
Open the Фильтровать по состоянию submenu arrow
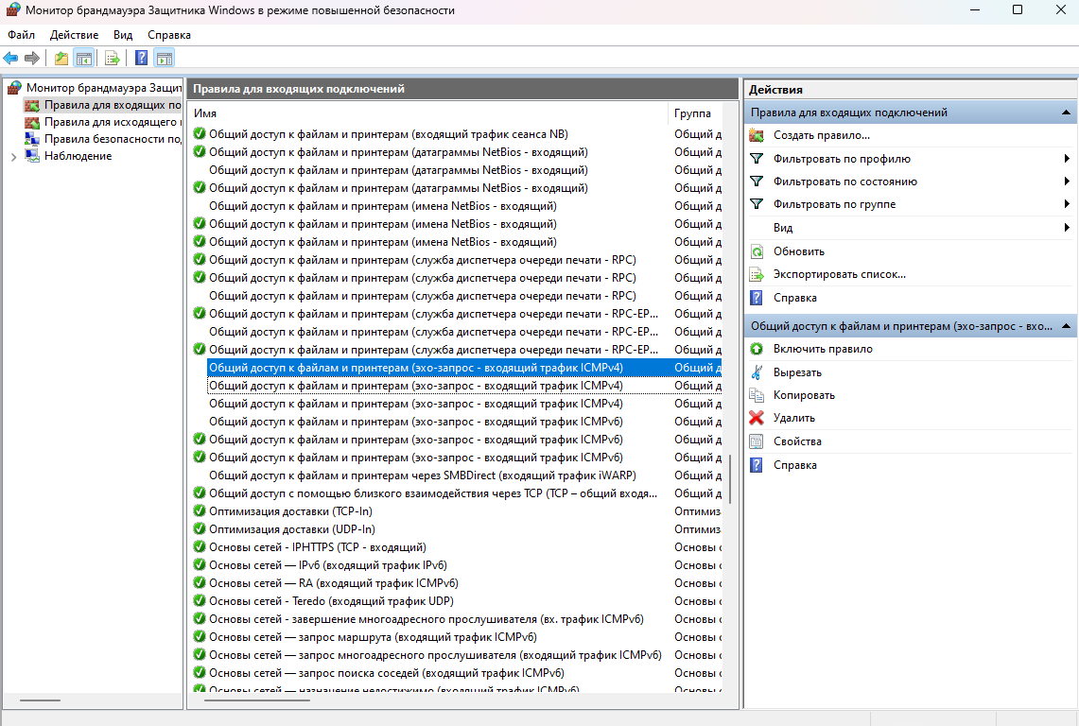click(x=1067, y=181)
